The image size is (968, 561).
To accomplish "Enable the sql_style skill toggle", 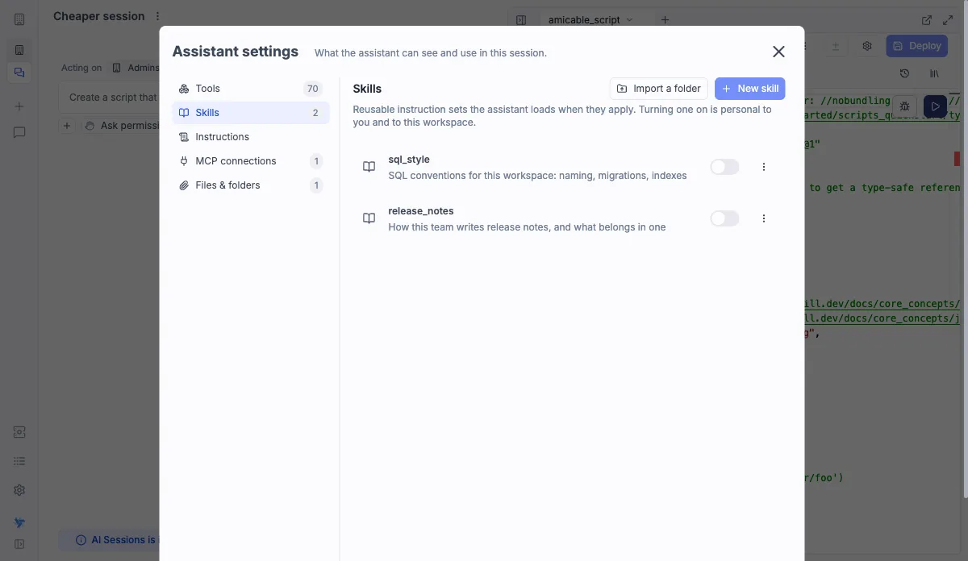I will point(724,167).
